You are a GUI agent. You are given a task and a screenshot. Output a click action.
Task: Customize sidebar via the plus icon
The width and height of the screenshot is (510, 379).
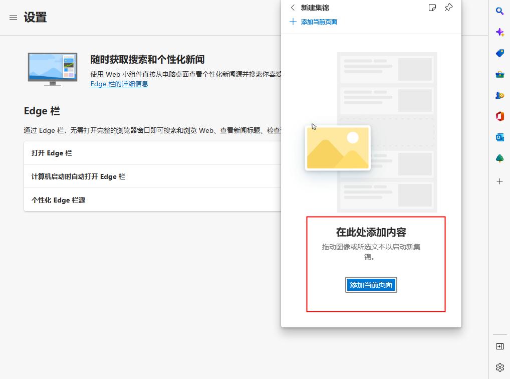coord(499,181)
